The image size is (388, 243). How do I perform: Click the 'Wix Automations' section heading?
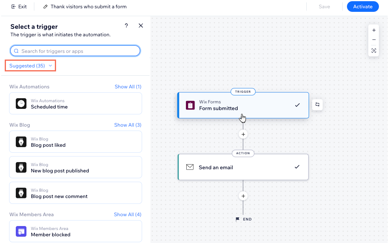point(30,87)
